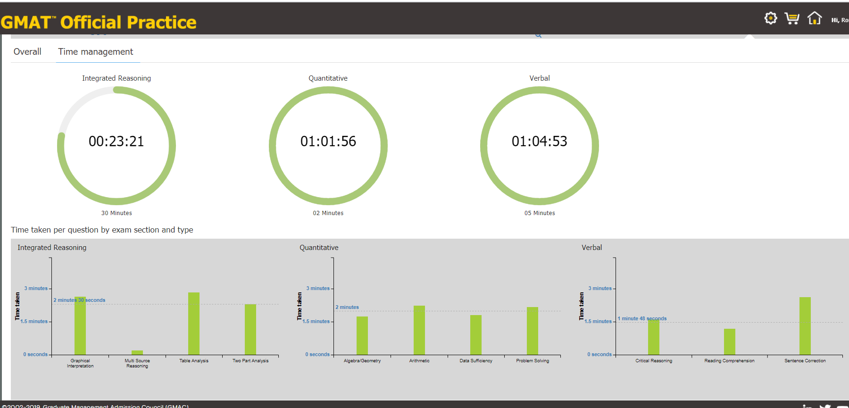Click the GMAT Official Practice logo

coord(99,22)
